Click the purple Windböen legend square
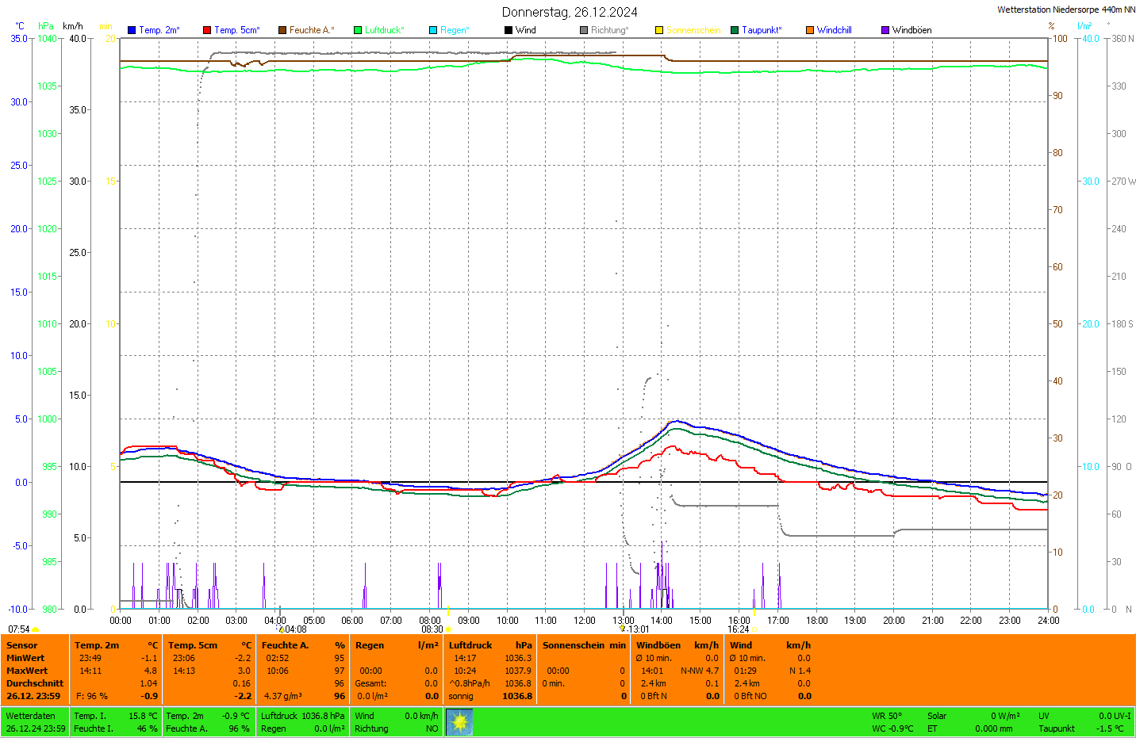Screen dimensions: 1136x738 (x=885, y=30)
